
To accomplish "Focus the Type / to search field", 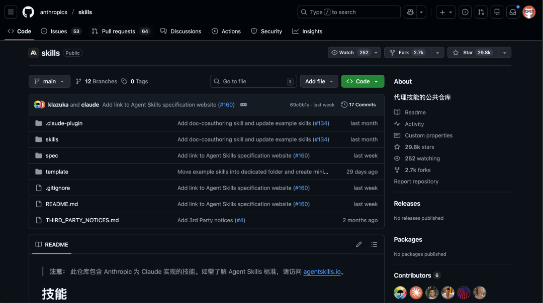I will tap(349, 12).
